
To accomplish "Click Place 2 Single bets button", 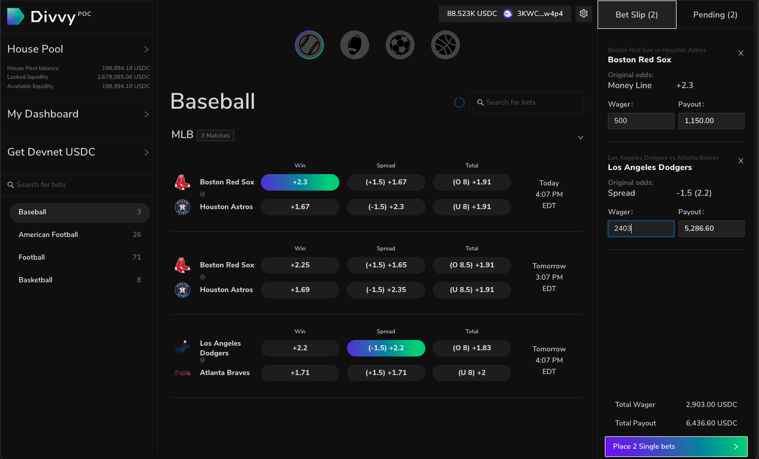I will tap(676, 447).
